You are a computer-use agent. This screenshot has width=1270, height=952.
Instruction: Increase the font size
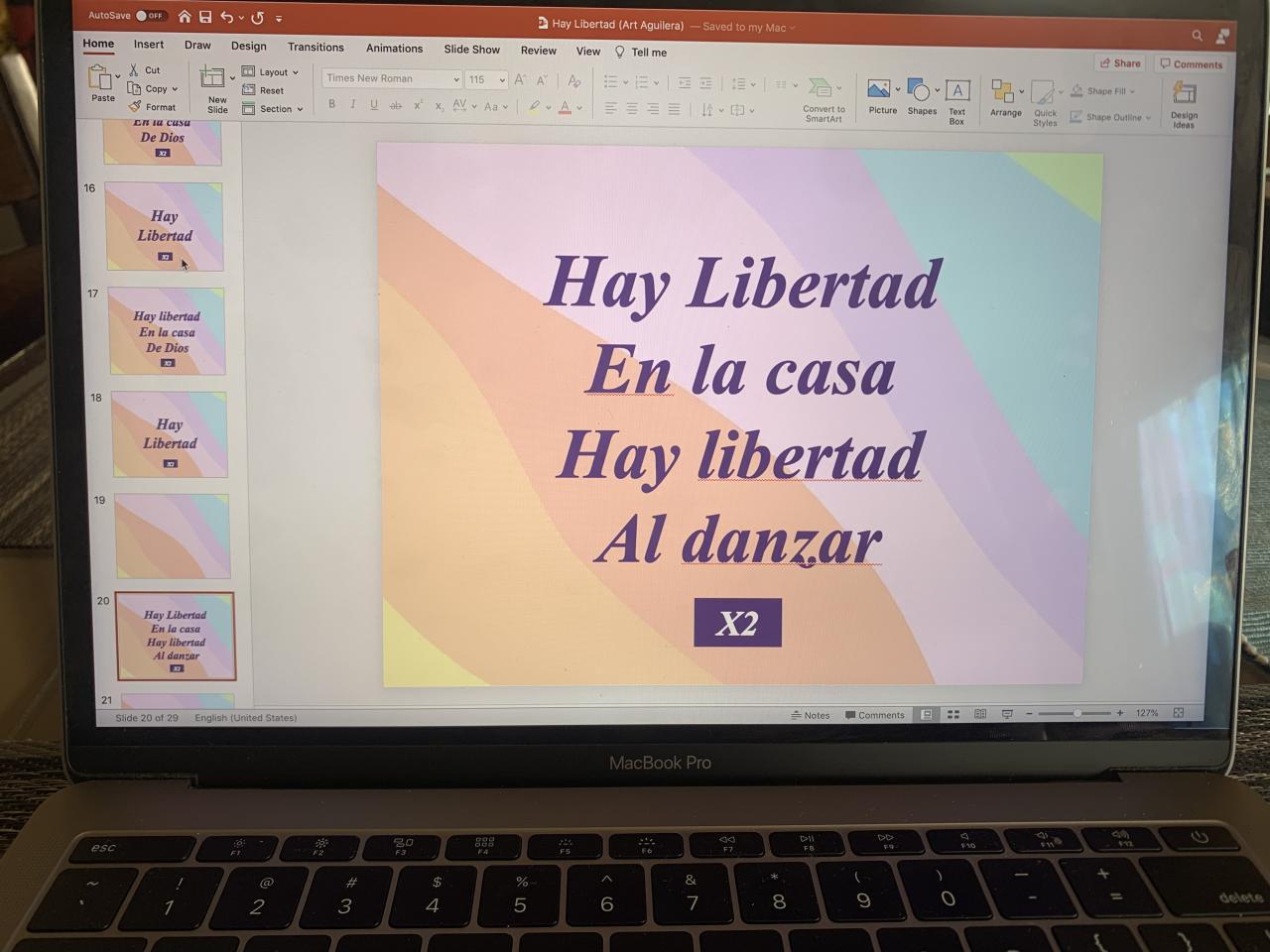tap(520, 79)
